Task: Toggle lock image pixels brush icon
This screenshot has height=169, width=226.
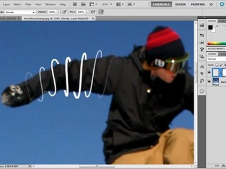Action: tap(221, 65)
